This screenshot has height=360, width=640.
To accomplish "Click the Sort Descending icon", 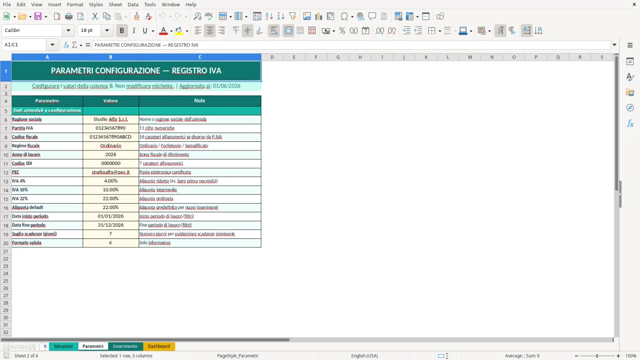I will coord(281,17).
